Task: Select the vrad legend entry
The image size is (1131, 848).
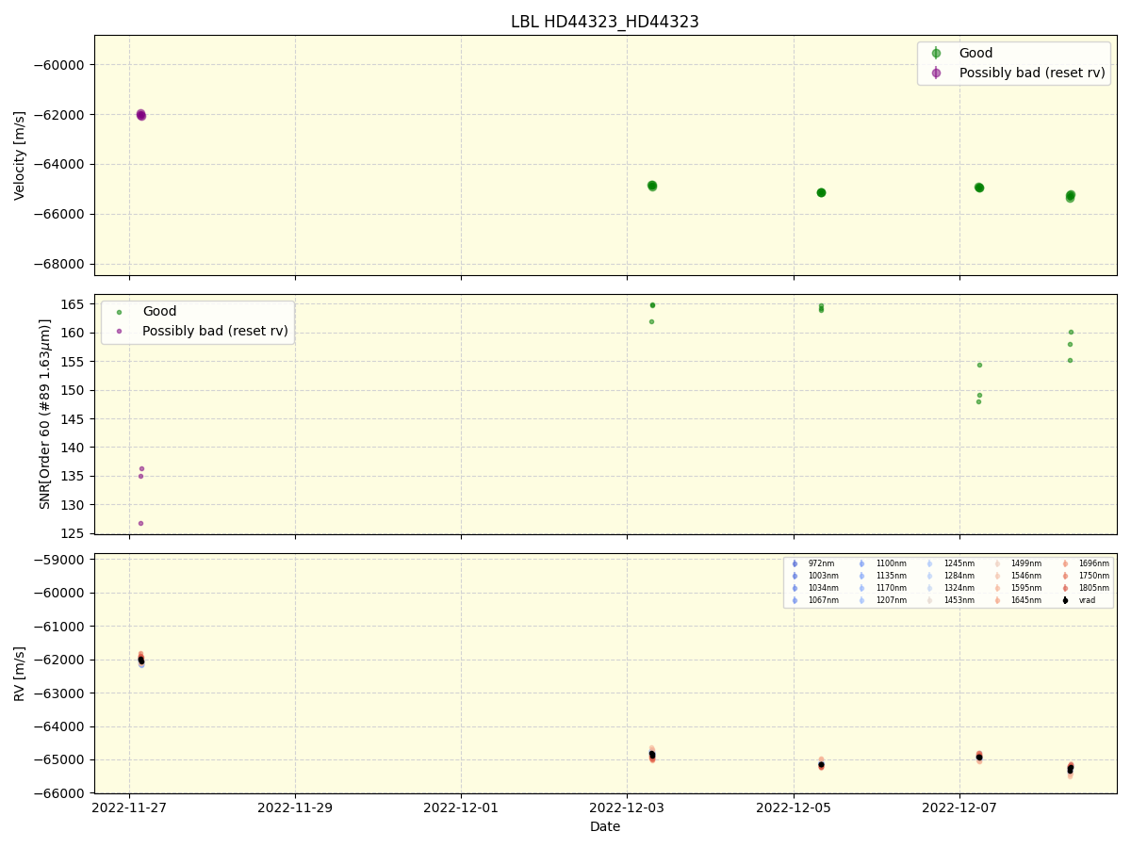Action: point(1079,600)
